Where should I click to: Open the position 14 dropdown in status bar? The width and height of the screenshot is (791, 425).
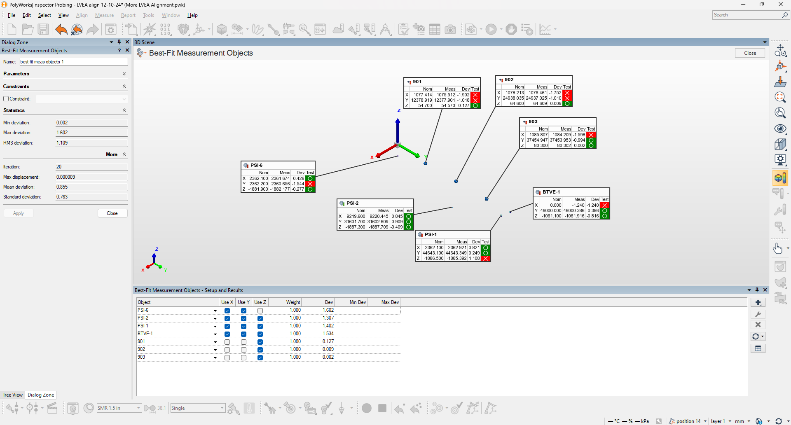[x=705, y=421]
